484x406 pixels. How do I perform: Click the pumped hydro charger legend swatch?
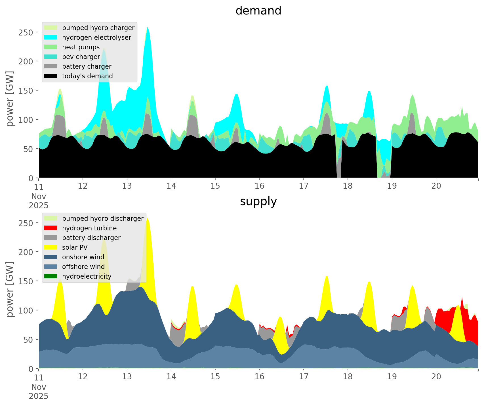coord(51,28)
